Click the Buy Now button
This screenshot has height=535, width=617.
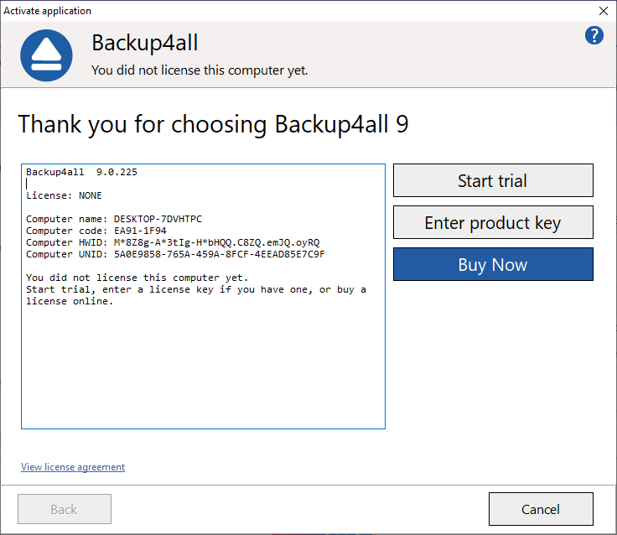pyautogui.click(x=493, y=264)
